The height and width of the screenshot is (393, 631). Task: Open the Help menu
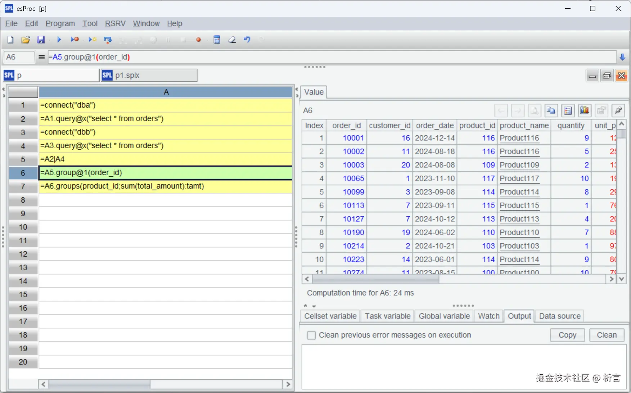[175, 24]
